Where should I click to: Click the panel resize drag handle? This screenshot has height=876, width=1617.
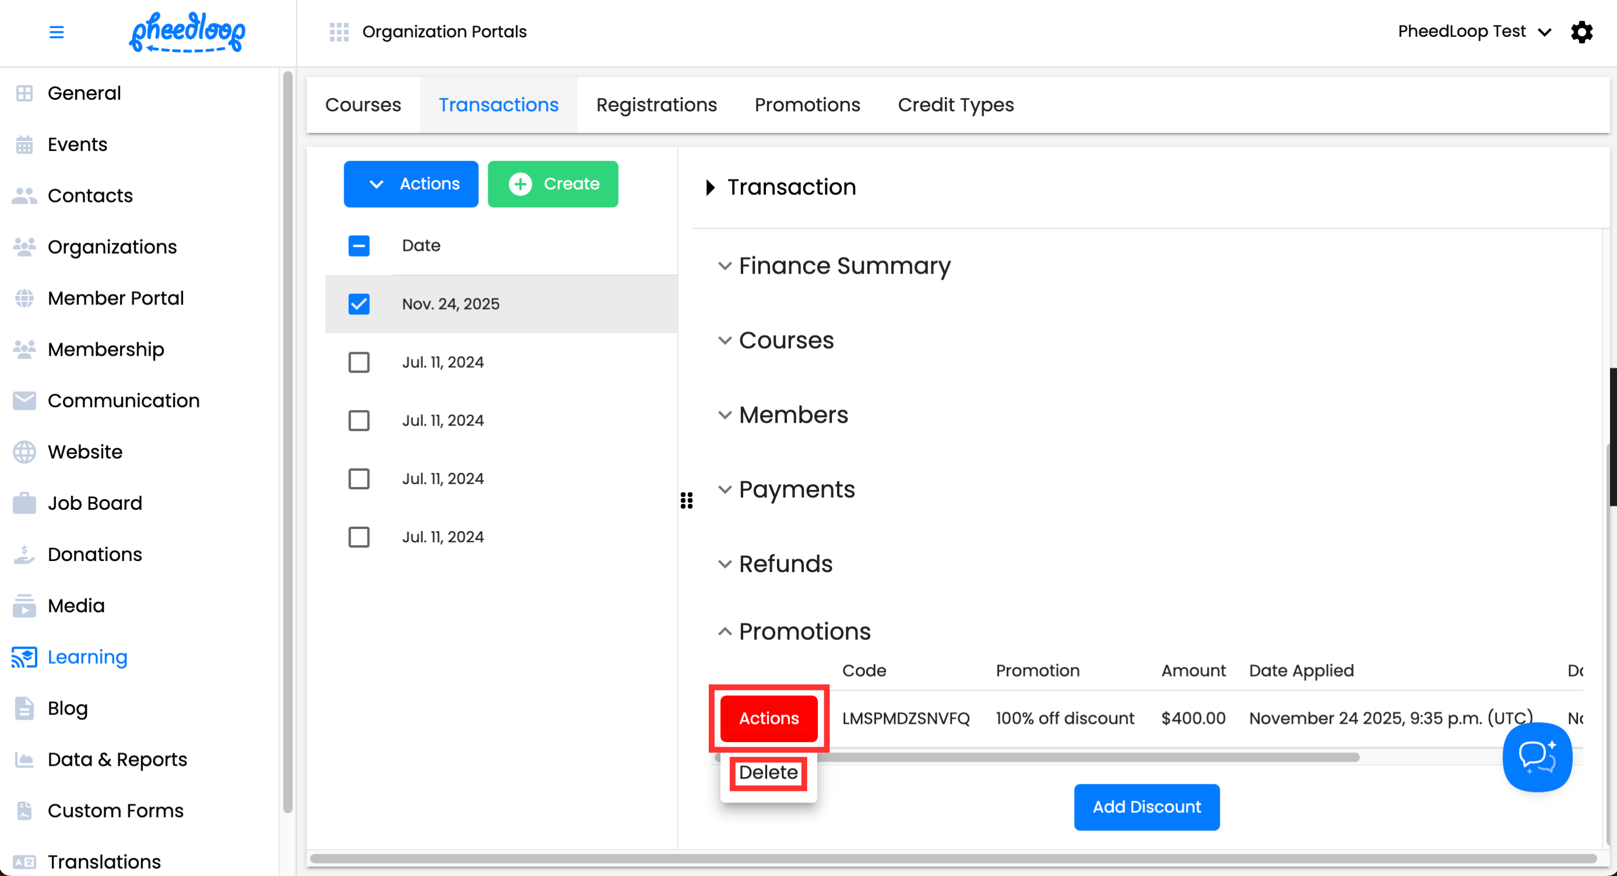tap(686, 500)
